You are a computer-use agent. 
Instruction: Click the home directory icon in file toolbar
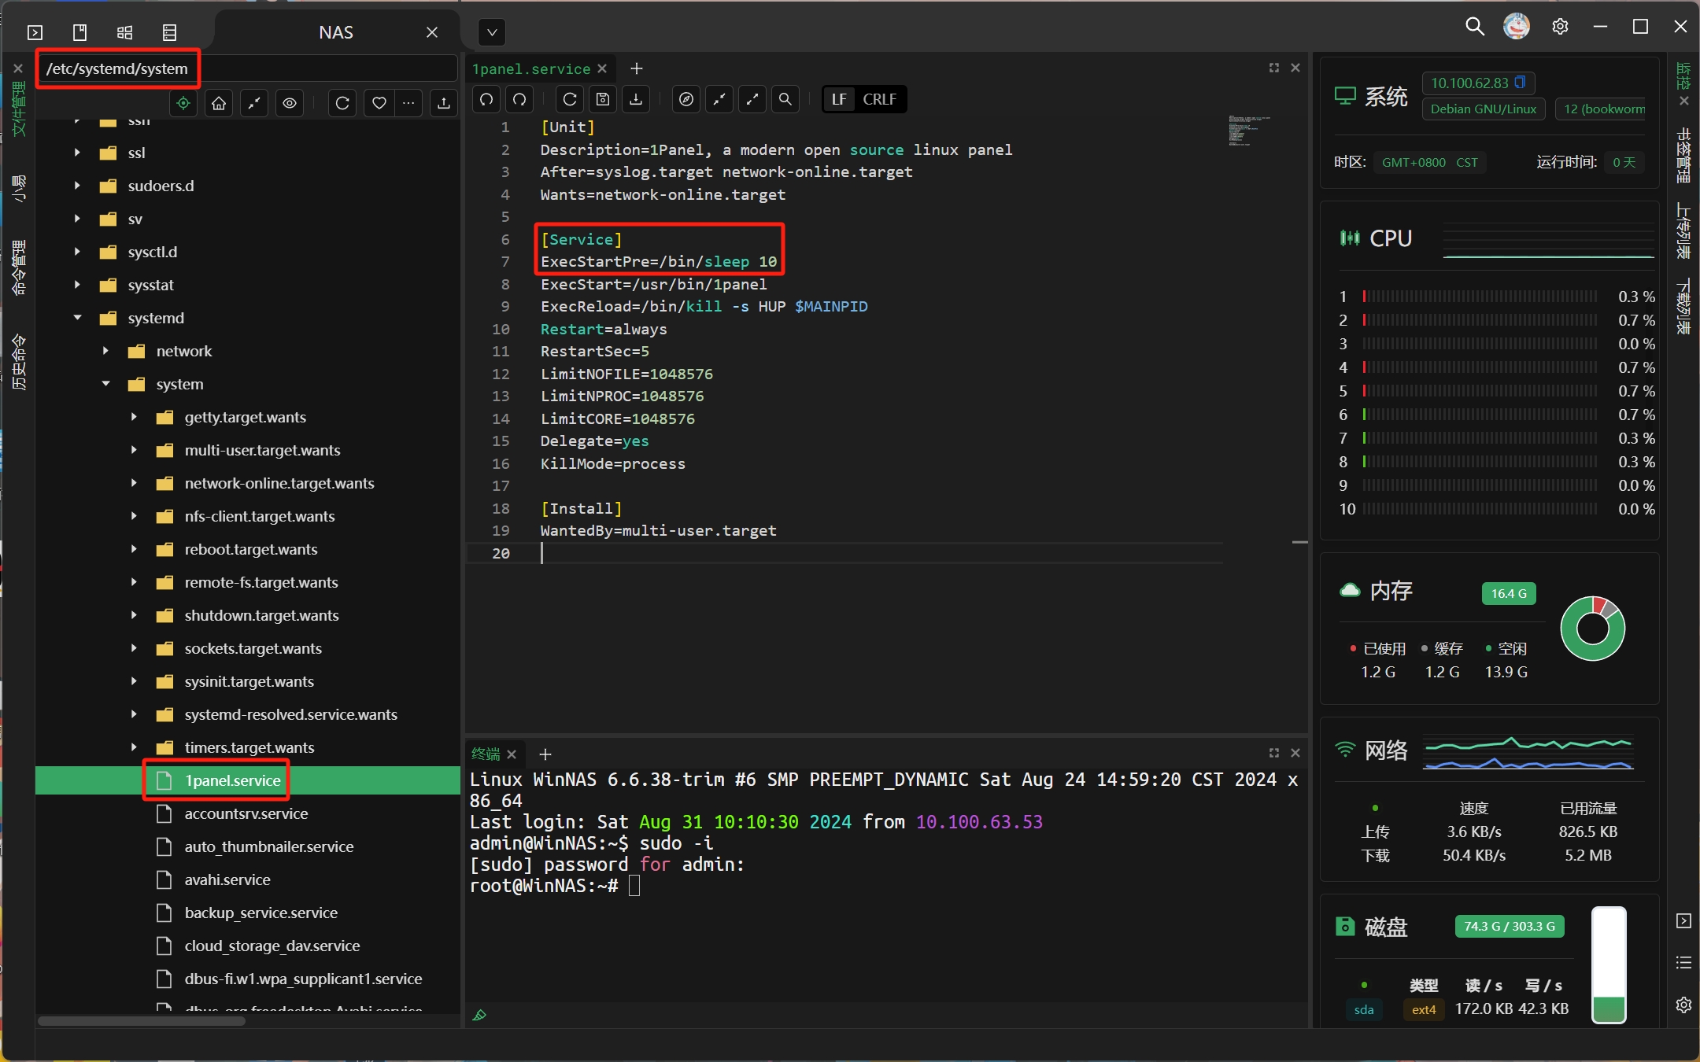(x=219, y=103)
